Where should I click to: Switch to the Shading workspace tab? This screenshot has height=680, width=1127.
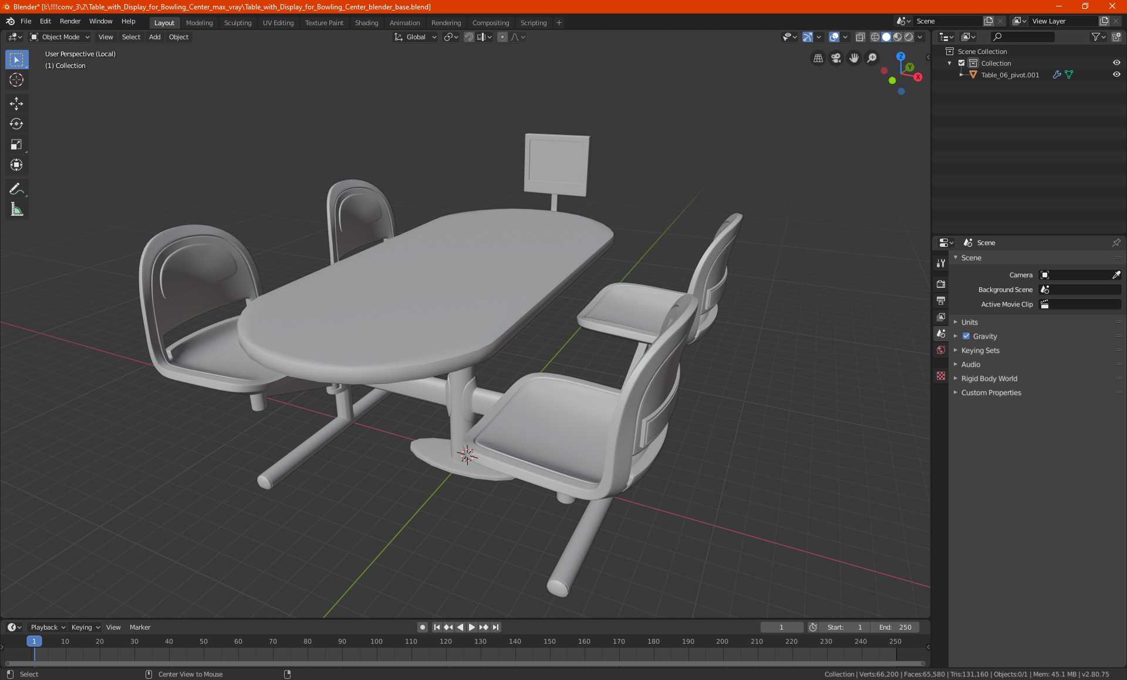tap(366, 23)
